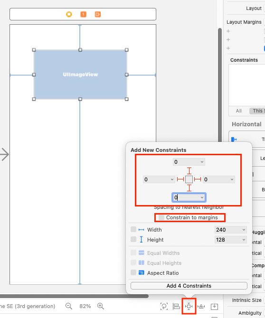This screenshot has width=265, height=318.
Task: Expand the top spacing value dropdown
Action: (x=202, y=162)
